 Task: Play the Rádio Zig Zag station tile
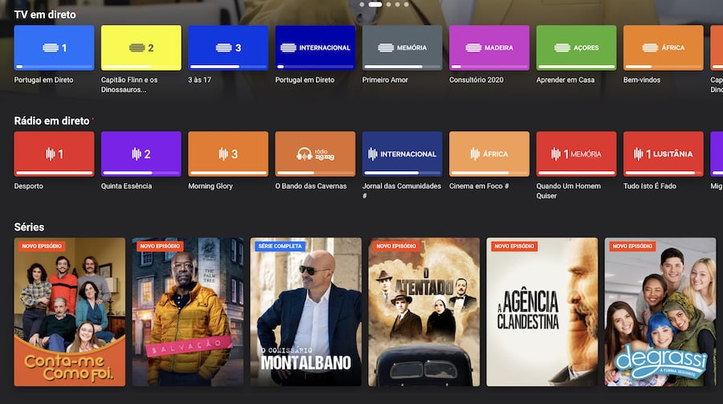point(316,154)
